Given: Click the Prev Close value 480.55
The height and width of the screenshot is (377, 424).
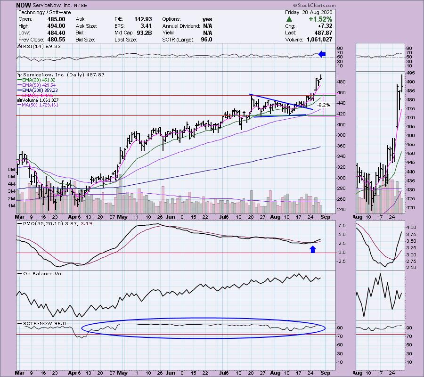Looking at the screenshot, I should (56, 40).
